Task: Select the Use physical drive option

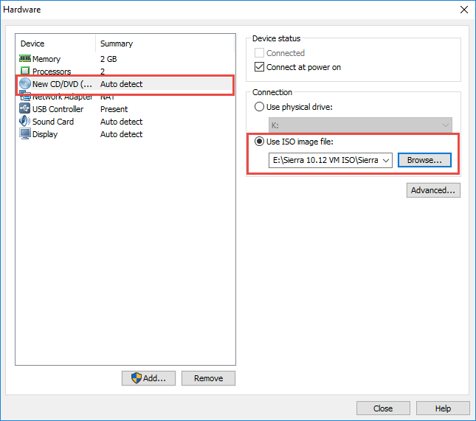Action: click(259, 107)
